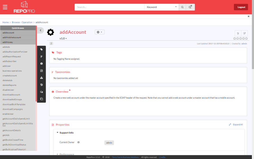Select the relationships hierarchy icon in side toolbar

[42, 78]
